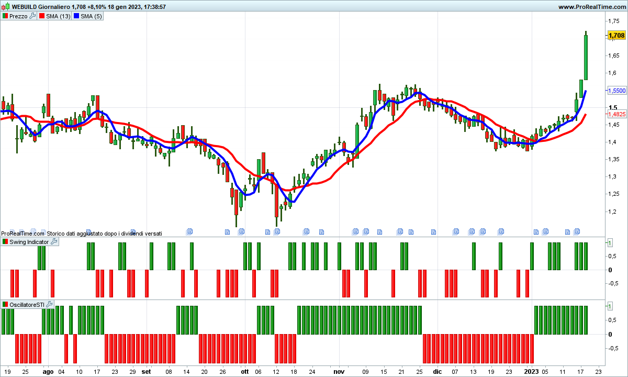Click the yellow 1,708 current price tag
The image size is (628, 377).
tap(616, 35)
